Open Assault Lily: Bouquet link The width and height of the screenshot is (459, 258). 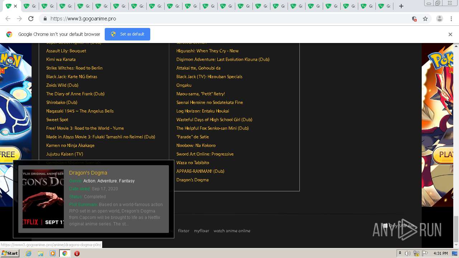(66, 51)
